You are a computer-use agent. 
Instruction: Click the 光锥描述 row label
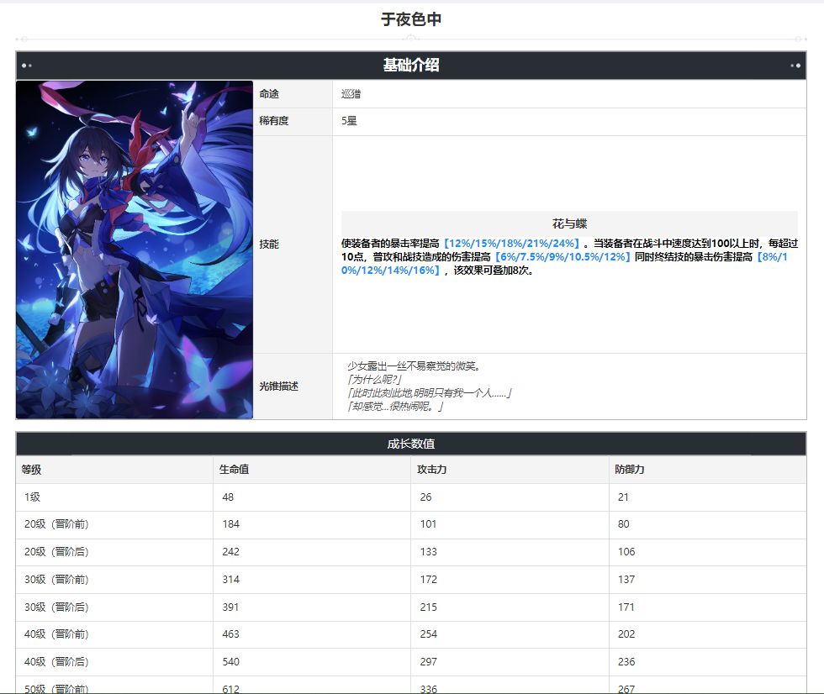278,386
